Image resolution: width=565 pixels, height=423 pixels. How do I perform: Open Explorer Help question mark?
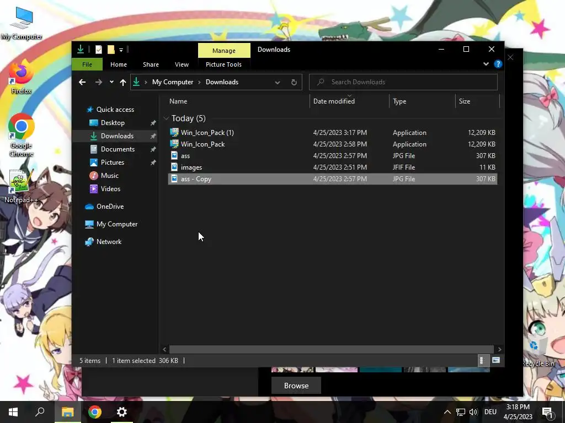[498, 64]
